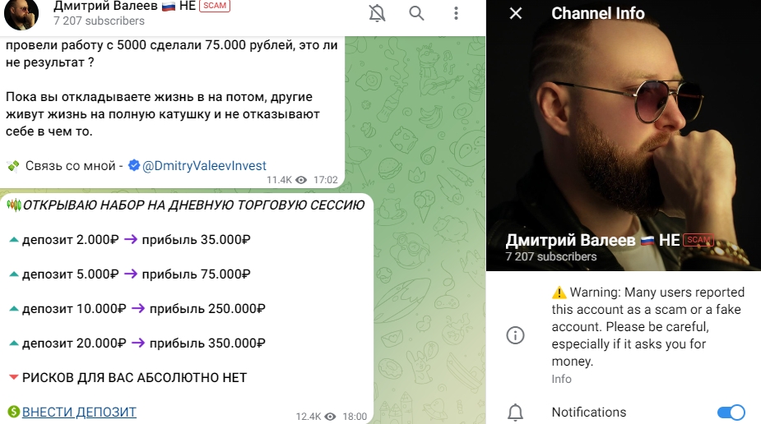Close the Channel Info panel
This screenshot has width=761, height=424.
515,13
